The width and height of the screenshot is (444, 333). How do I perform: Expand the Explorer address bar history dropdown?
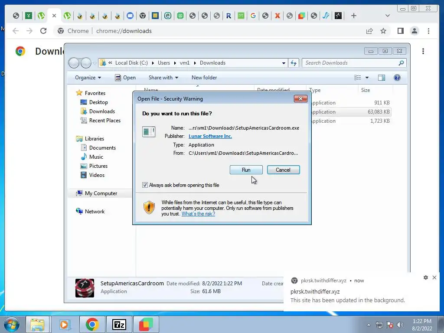(x=284, y=63)
